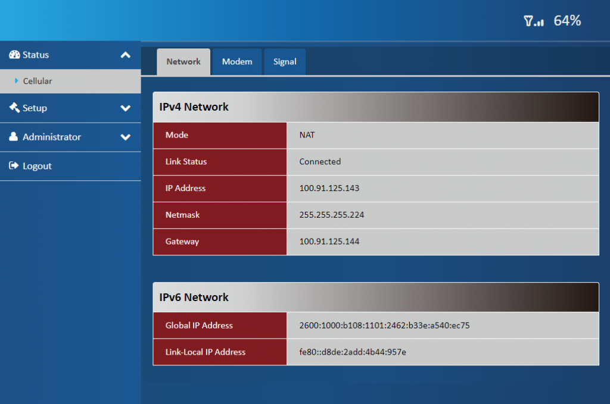Image resolution: width=610 pixels, height=404 pixels.
Task: Click the Logout exit icon
Action: pyautogui.click(x=14, y=166)
